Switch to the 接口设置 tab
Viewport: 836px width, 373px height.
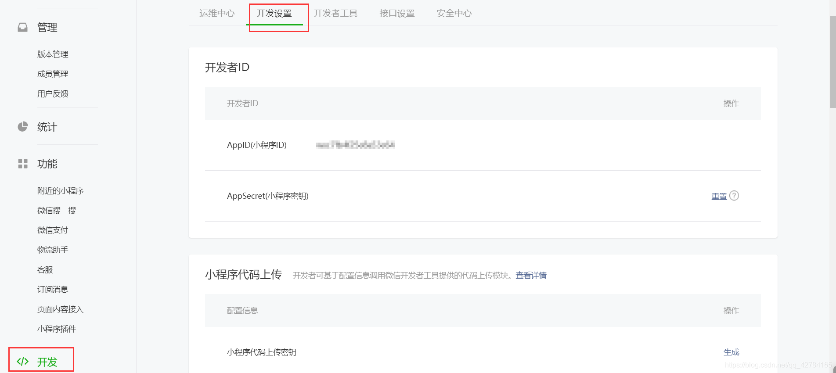coord(397,13)
